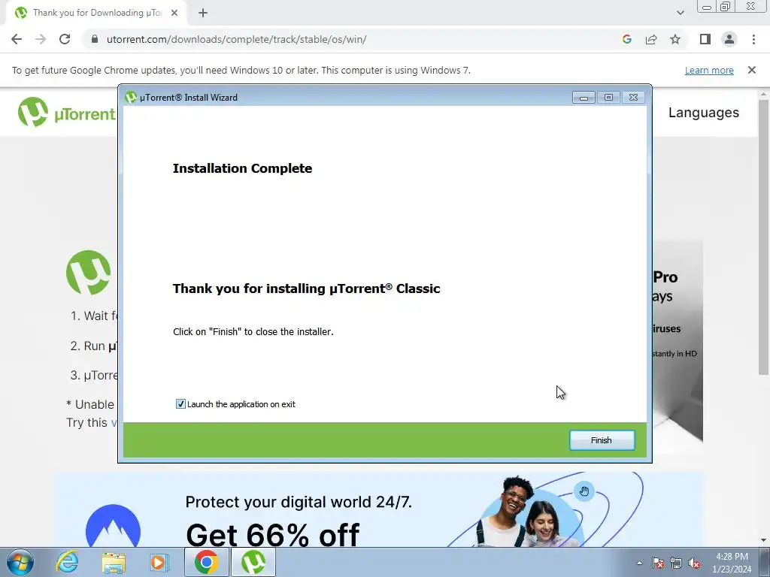770x577 pixels.
Task: Click the page vertical scrollbar thumb
Action: pyautogui.click(x=763, y=237)
